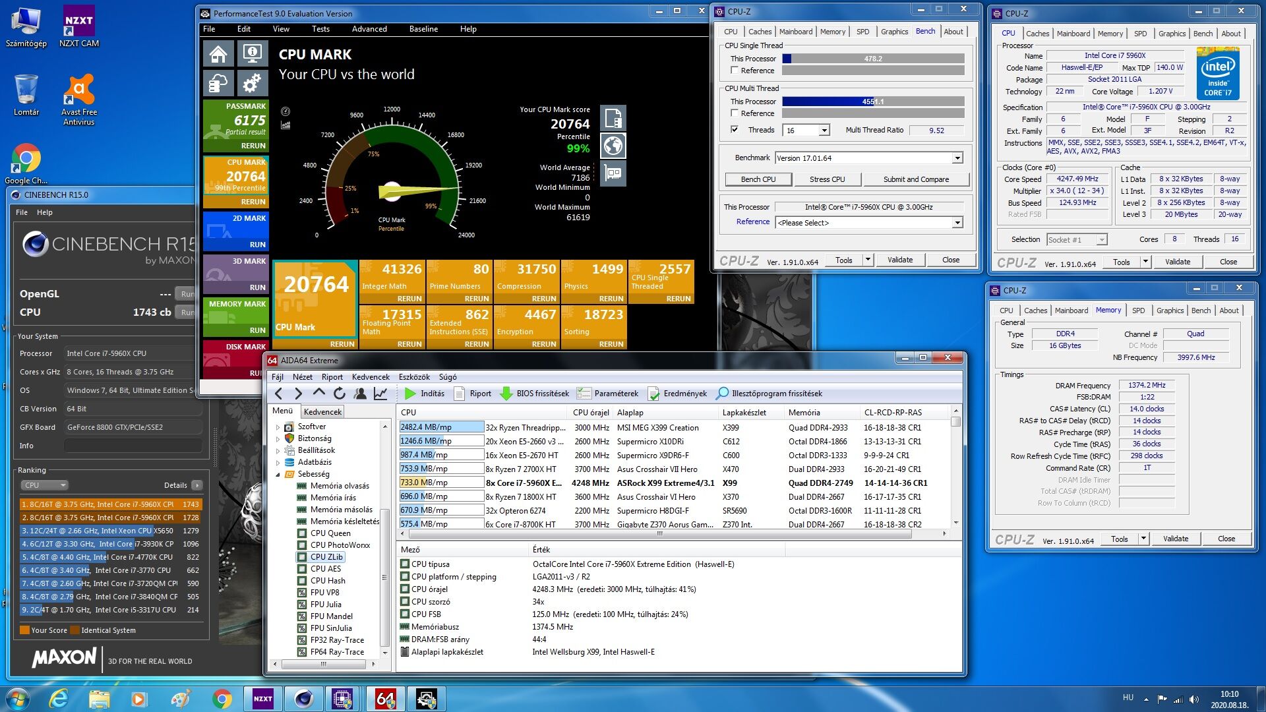Click the world globe comparison icon in PerformanceTest

coord(613,146)
